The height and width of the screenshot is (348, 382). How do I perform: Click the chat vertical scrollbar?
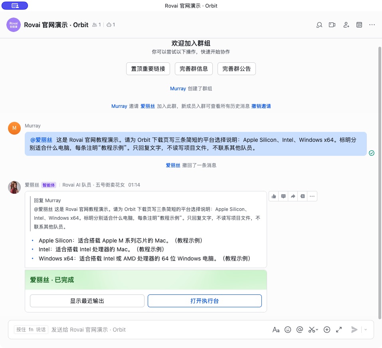pyautogui.click(x=380, y=183)
